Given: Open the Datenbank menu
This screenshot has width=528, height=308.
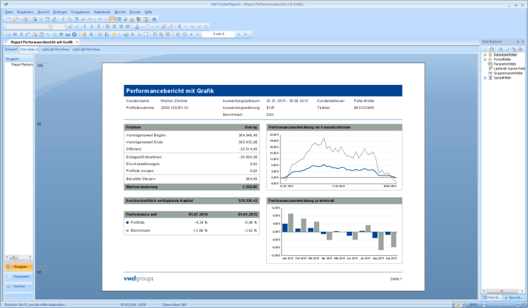Looking at the screenshot, I should click(x=101, y=12).
